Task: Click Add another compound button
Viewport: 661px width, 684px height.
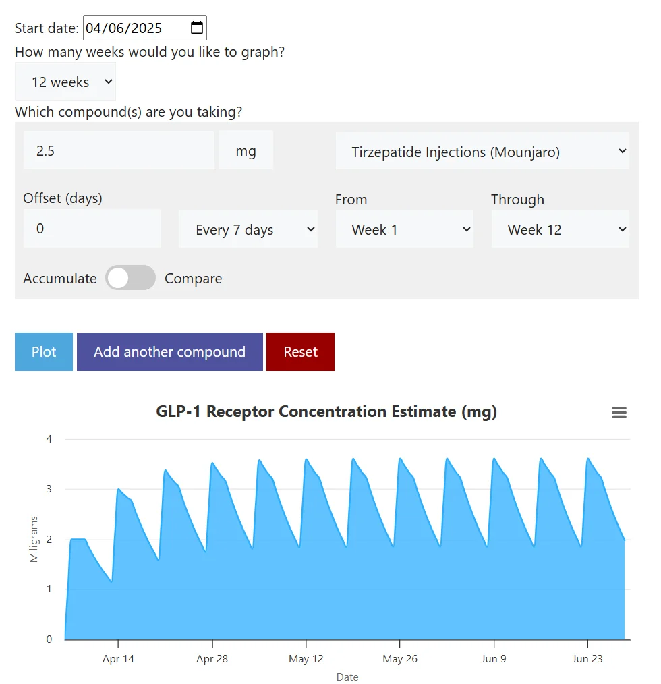Action: [170, 351]
